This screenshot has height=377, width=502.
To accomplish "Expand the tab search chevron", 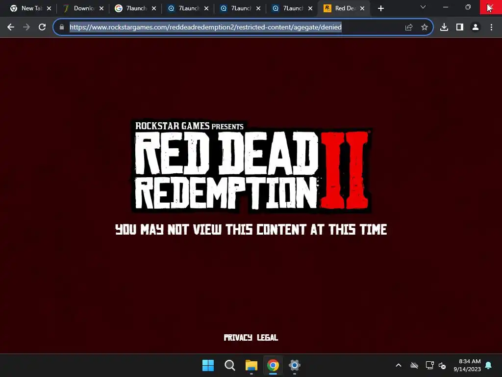I will (423, 7).
